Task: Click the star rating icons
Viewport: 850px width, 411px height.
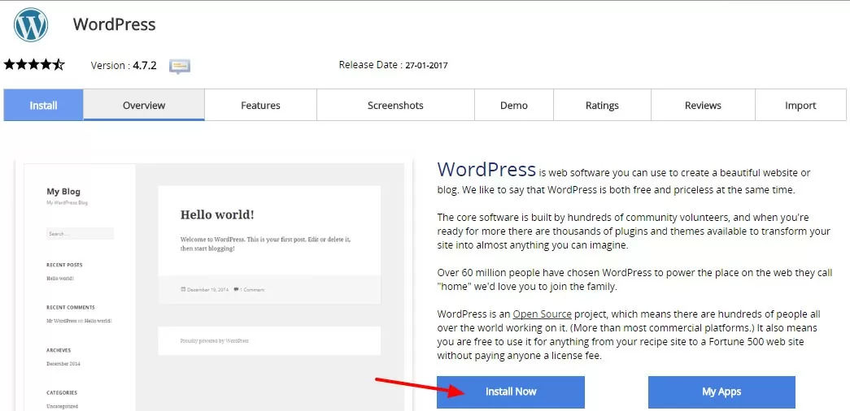Action: tap(34, 65)
